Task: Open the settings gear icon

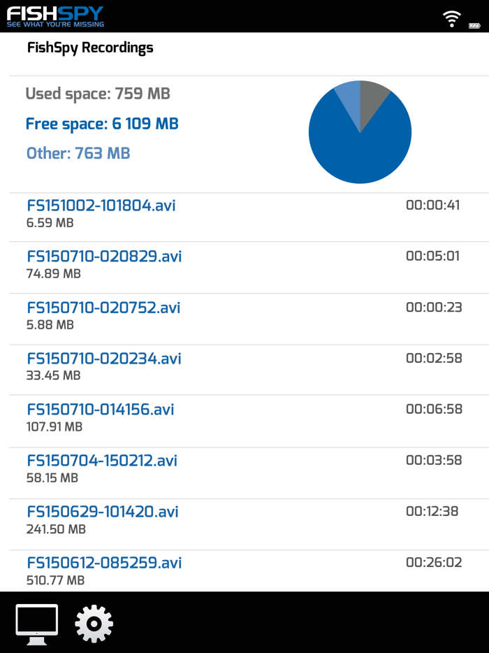Action: point(94,624)
